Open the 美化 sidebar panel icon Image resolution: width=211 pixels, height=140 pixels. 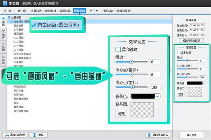[x=3, y=34]
